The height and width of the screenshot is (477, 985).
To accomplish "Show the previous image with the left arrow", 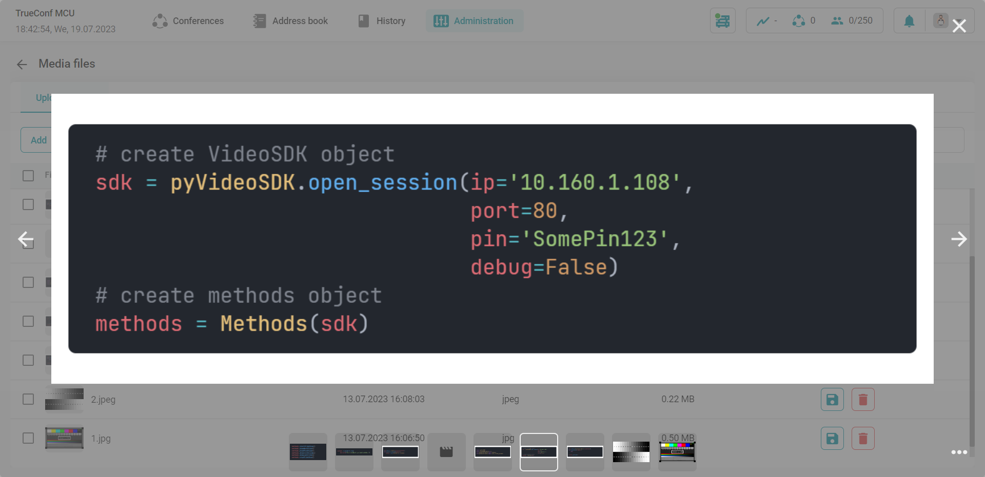I will (26, 239).
